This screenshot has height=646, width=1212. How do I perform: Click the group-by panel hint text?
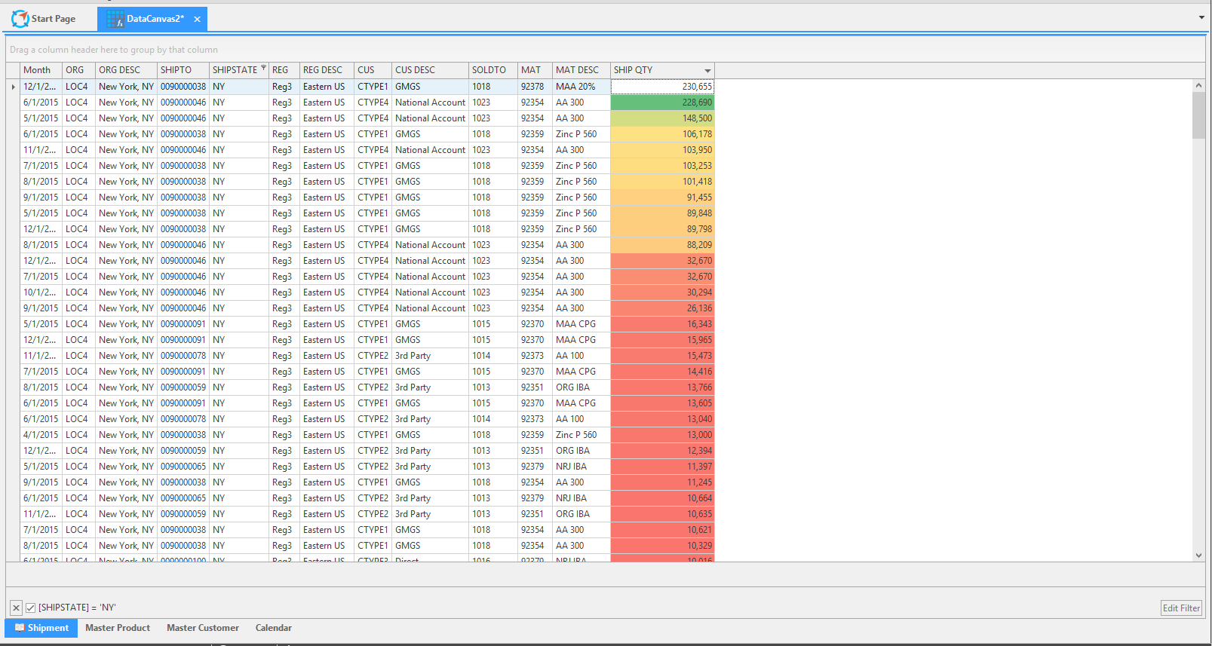(114, 50)
